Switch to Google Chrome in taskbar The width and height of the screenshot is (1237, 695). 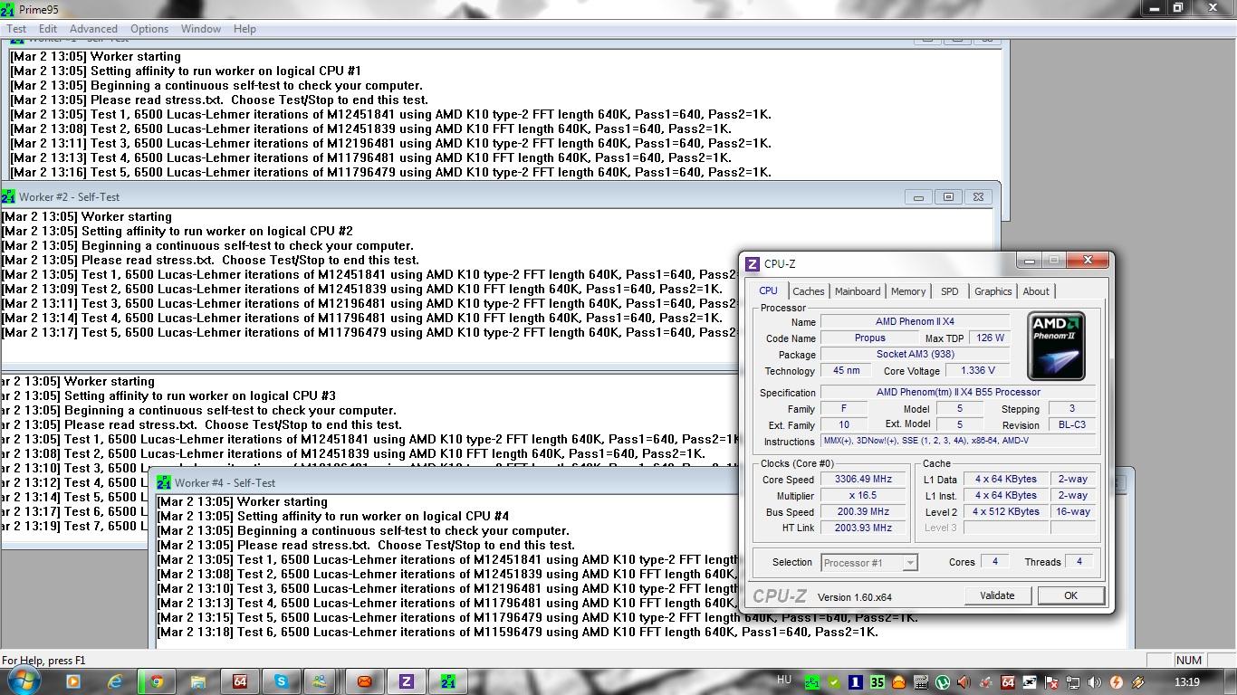tap(157, 681)
